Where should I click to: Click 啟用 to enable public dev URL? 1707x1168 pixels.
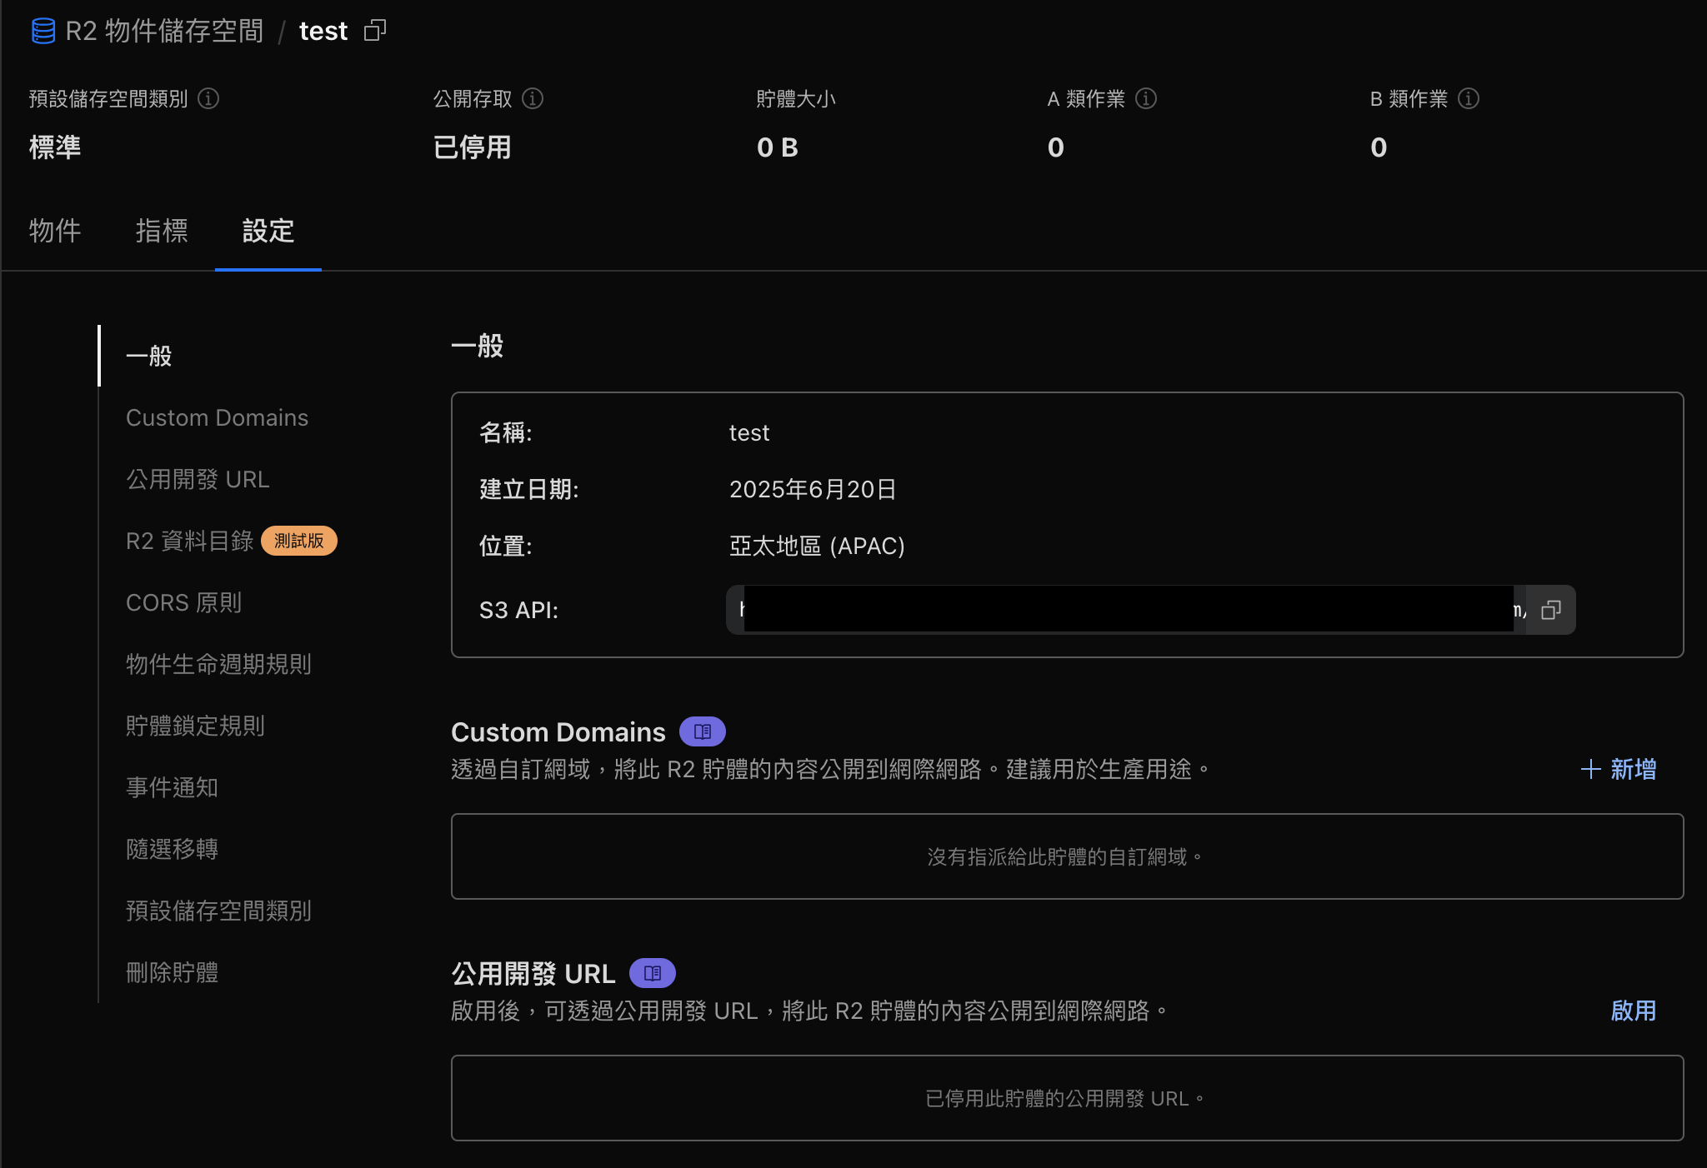pos(1633,1011)
